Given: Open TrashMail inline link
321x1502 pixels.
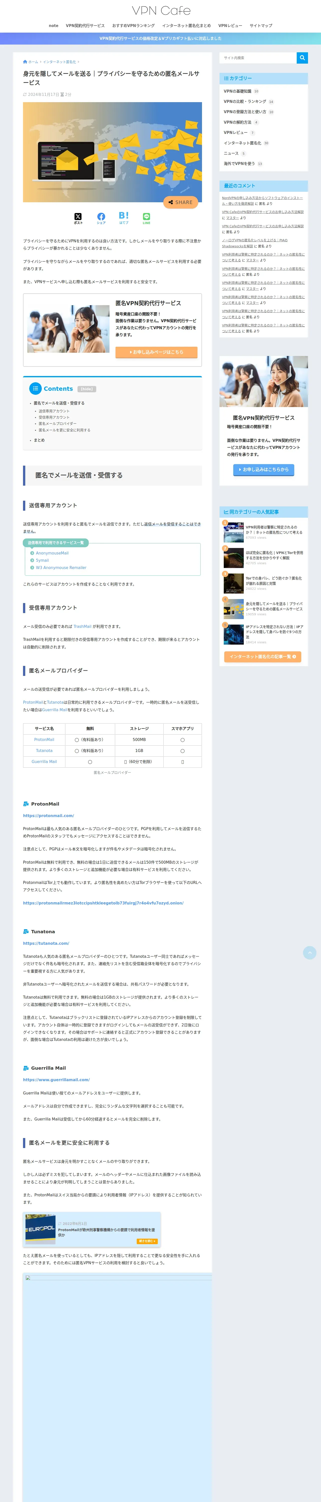Looking at the screenshot, I should (x=82, y=627).
